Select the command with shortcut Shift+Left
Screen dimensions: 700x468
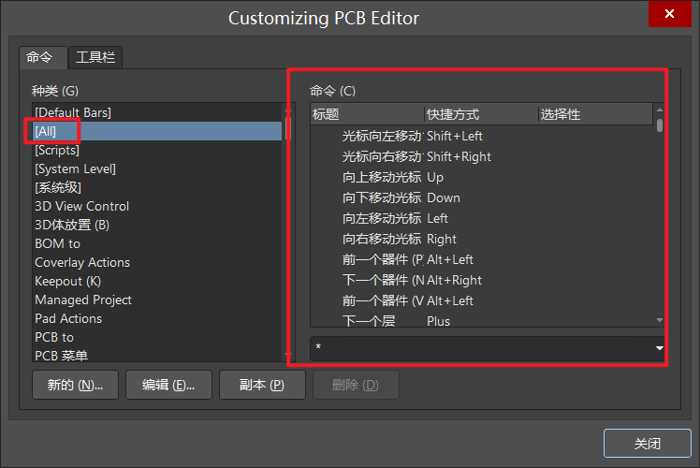pos(455,136)
